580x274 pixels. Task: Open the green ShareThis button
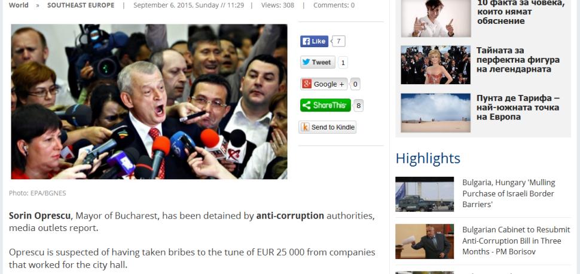pos(325,105)
